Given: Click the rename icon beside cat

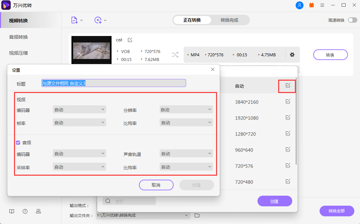Looking at the screenshot, I should click(130, 40).
